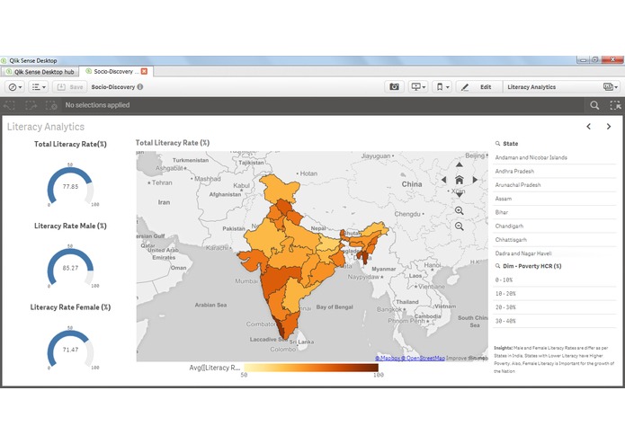Step back in selections

click(x=9, y=105)
